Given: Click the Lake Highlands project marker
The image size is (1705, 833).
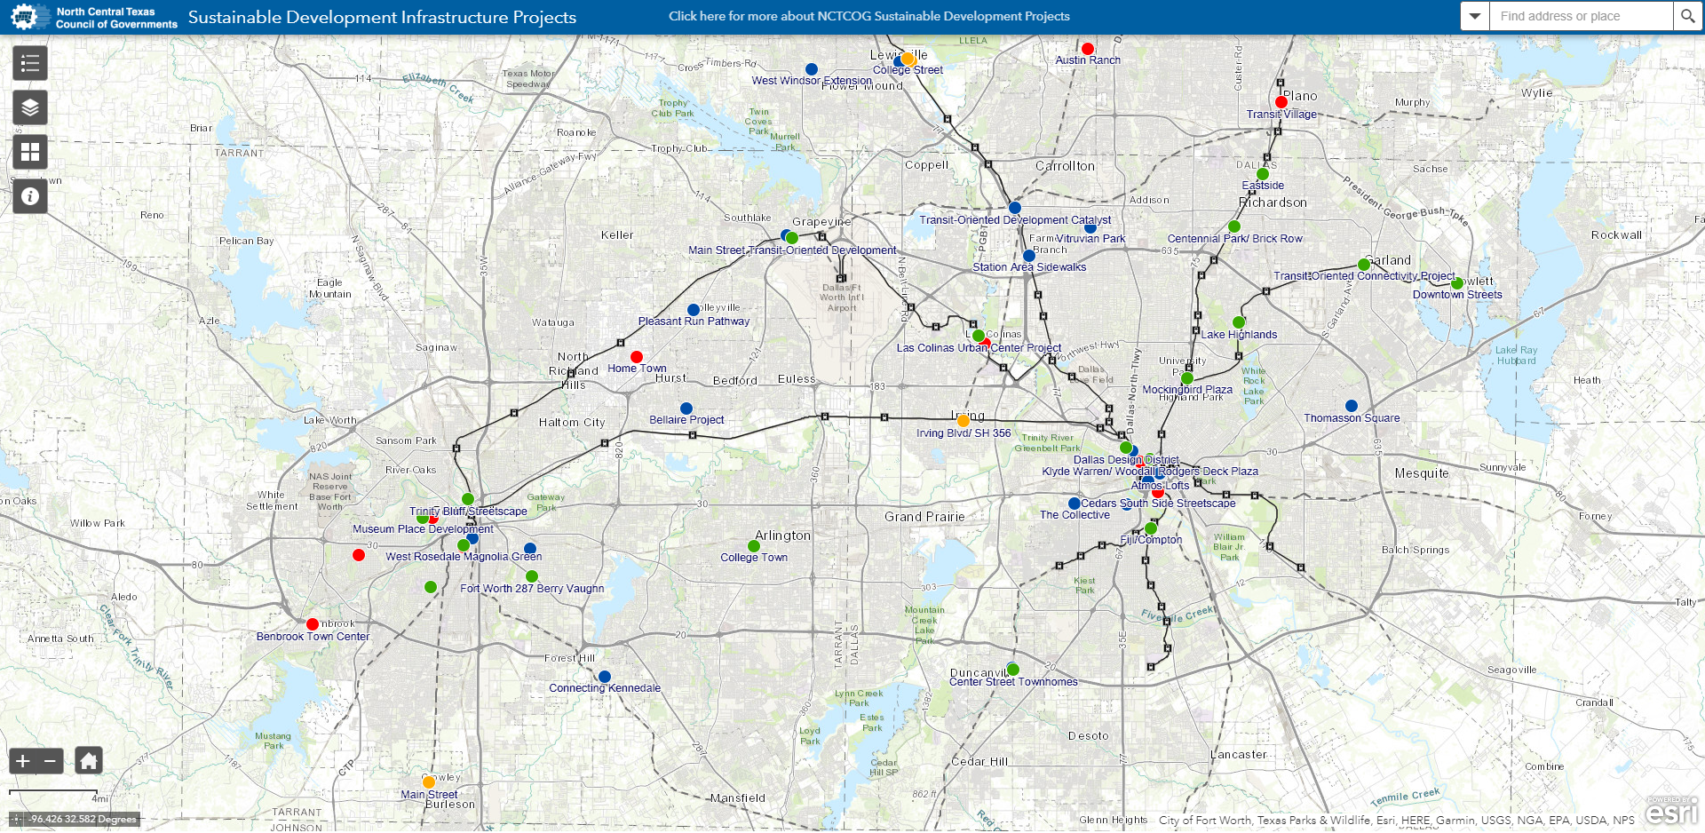Looking at the screenshot, I should (1239, 321).
